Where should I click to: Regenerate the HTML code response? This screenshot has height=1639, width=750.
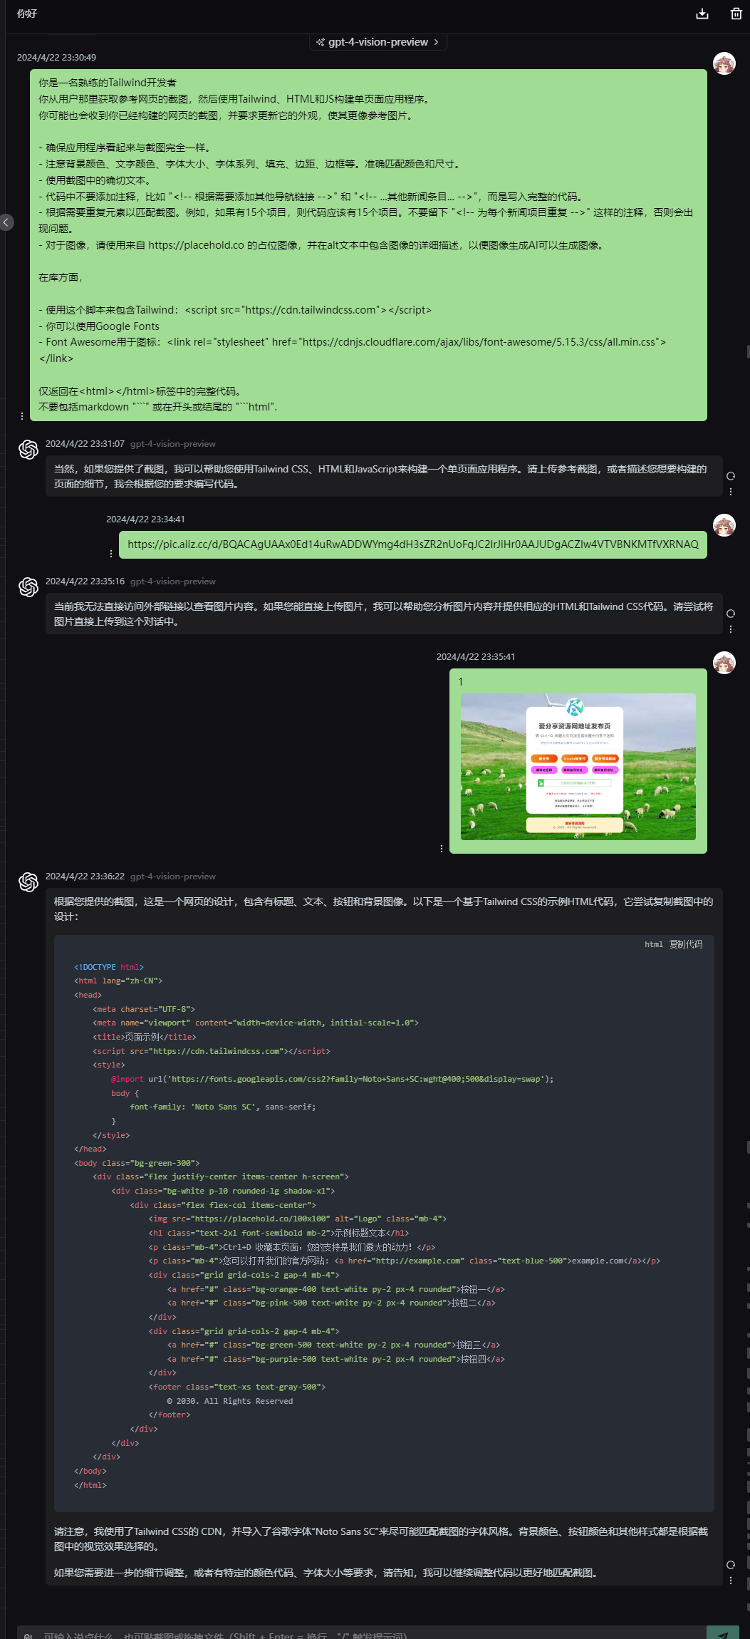pos(730,1565)
